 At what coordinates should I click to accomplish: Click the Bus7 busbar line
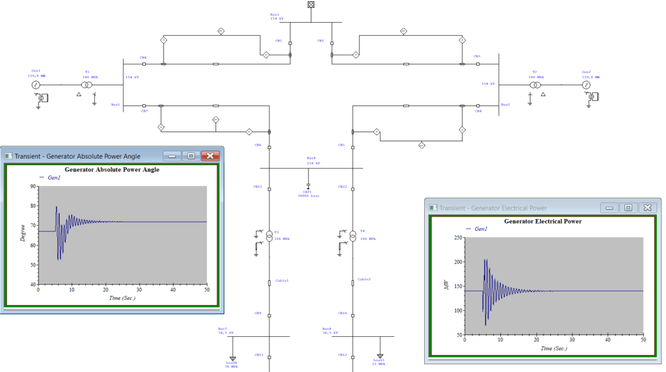pos(259,336)
